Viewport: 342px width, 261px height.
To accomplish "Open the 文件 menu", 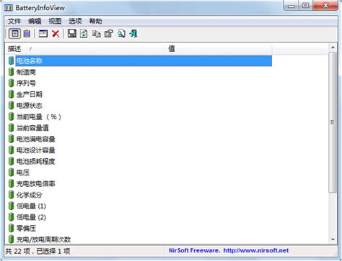I will (14, 21).
